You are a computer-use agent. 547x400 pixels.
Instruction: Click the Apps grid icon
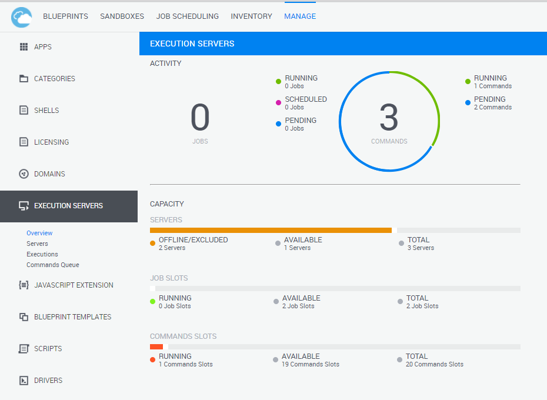point(24,47)
